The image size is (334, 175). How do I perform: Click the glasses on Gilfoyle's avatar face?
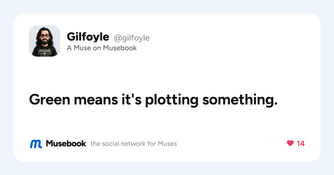(44, 36)
